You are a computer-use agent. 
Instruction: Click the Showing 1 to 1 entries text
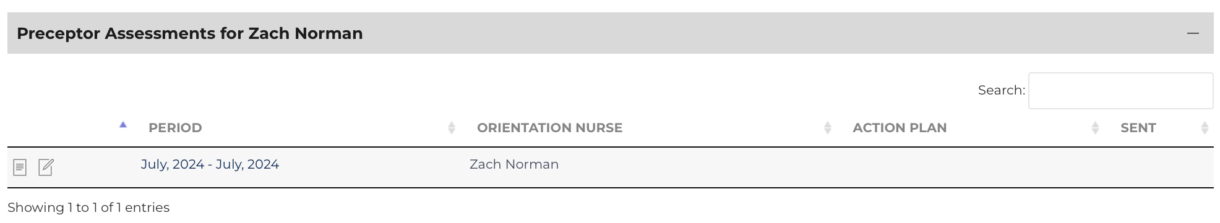coord(88,208)
